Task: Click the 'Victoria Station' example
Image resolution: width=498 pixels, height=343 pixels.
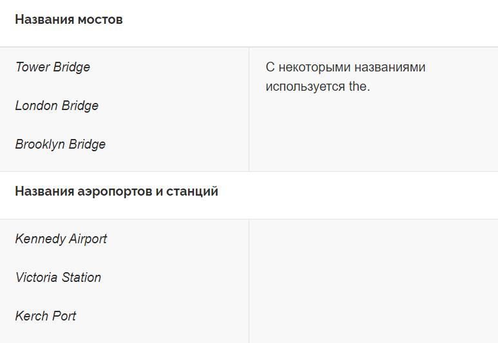Action: pos(58,277)
